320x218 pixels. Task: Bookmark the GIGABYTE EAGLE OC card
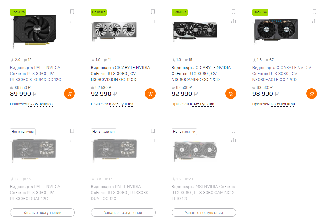[314, 12]
